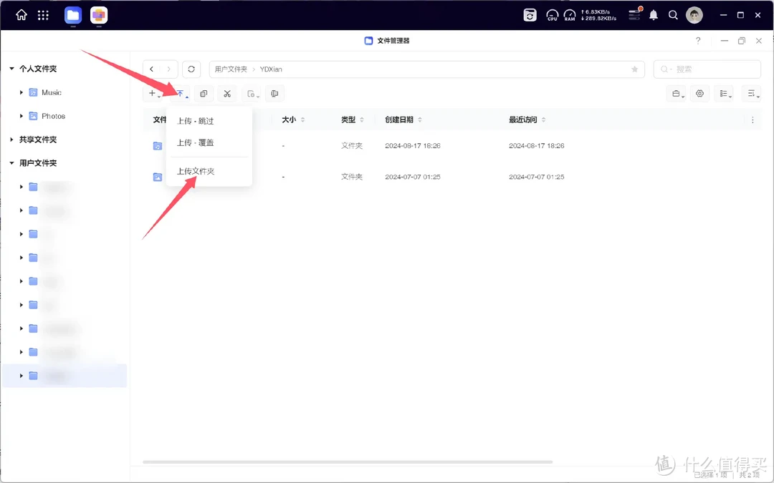The width and height of the screenshot is (774, 483).
Task: Select the Cut (scissors) toolbar icon
Action: click(227, 94)
